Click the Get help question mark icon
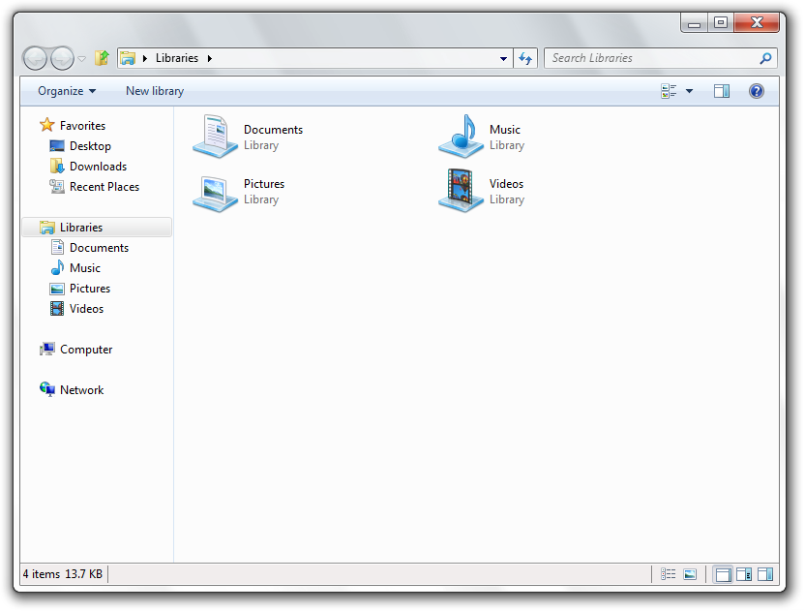Viewport: 805px width, 612px height. tap(757, 91)
